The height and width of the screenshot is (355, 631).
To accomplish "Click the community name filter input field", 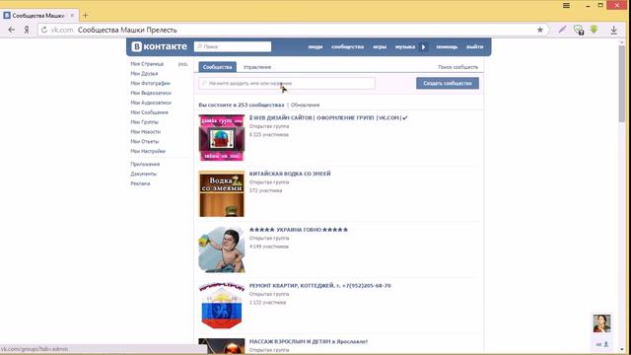I will (x=287, y=83).
